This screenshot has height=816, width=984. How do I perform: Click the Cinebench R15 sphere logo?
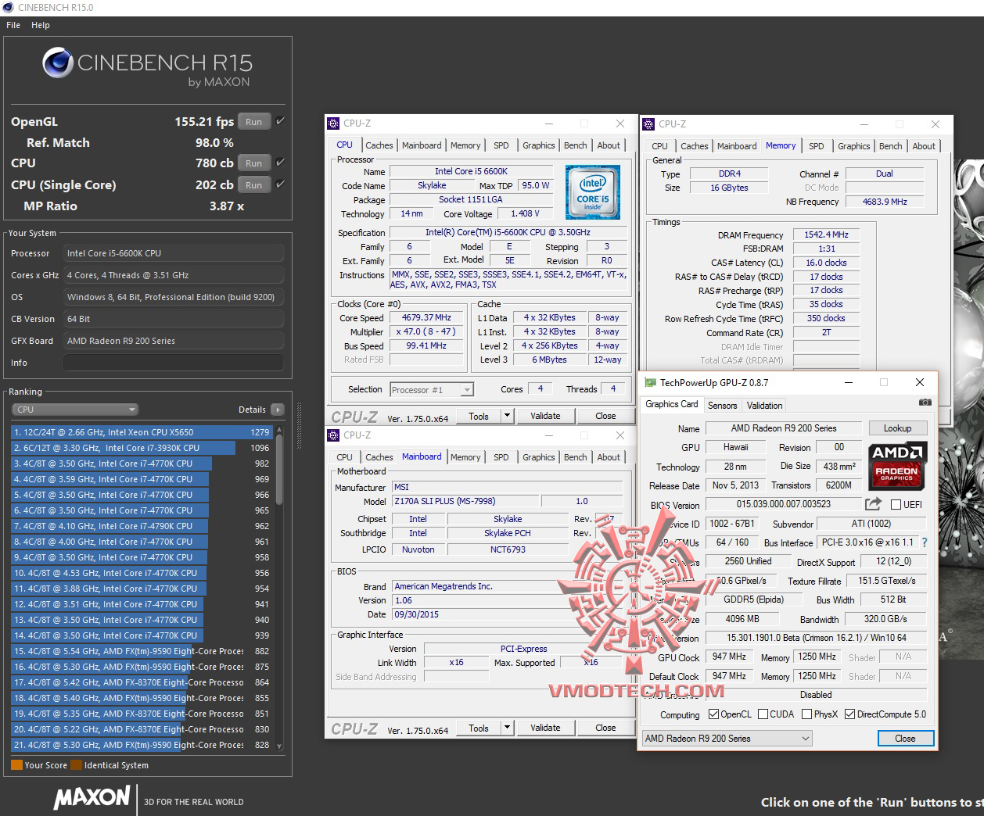point(58,63)
